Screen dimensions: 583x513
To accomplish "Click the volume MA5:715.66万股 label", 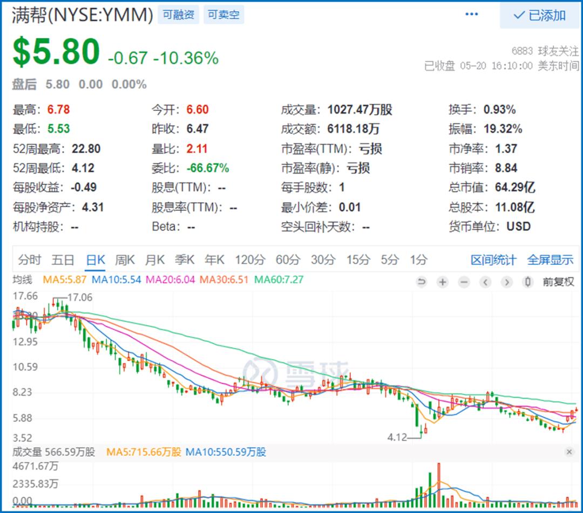I will [x=144, y=452].
